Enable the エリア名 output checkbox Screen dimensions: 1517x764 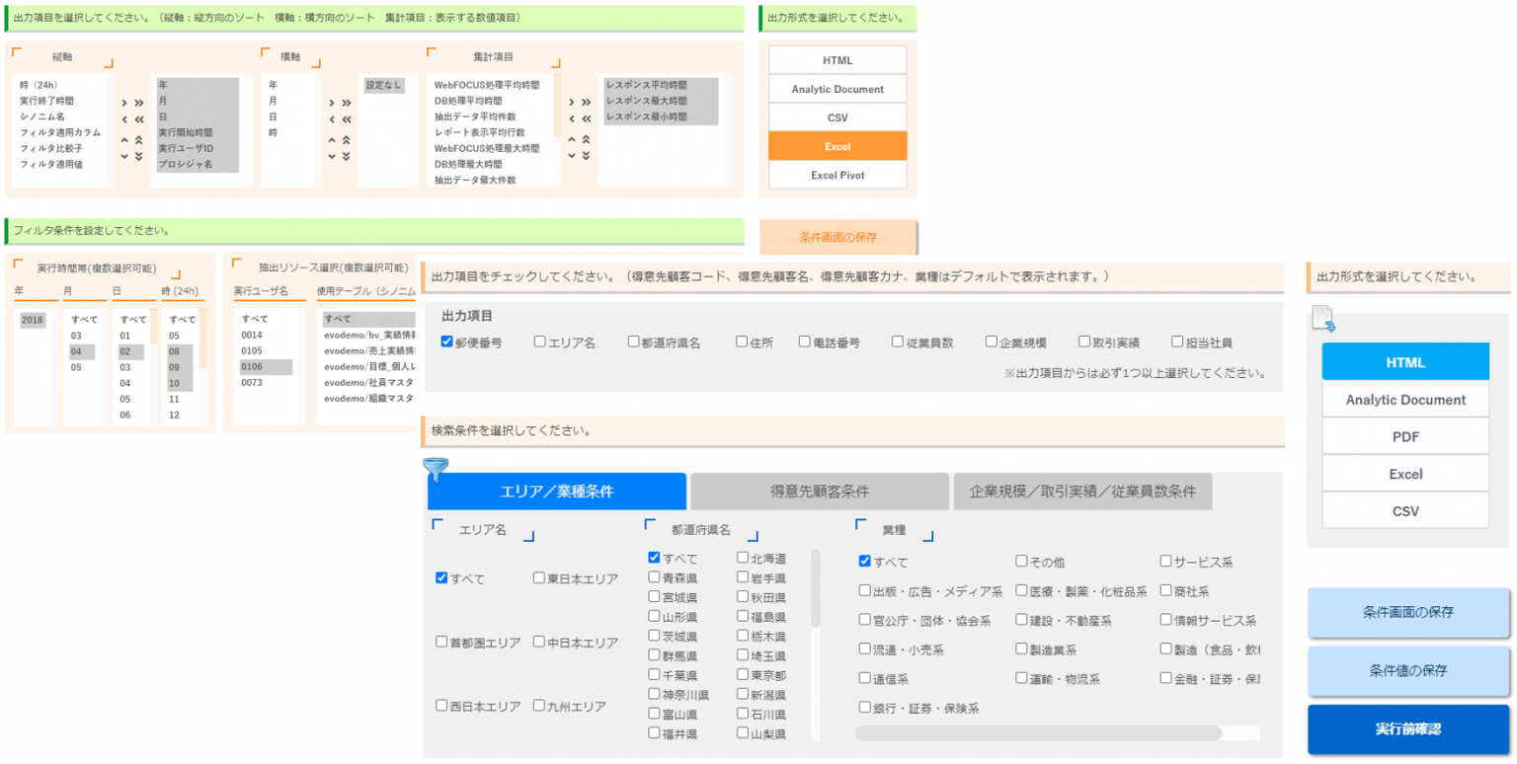coord(539,342)
